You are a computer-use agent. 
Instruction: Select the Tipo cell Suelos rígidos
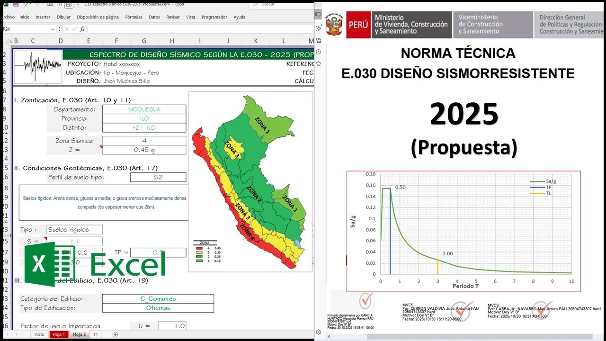[x=75, y=230]
